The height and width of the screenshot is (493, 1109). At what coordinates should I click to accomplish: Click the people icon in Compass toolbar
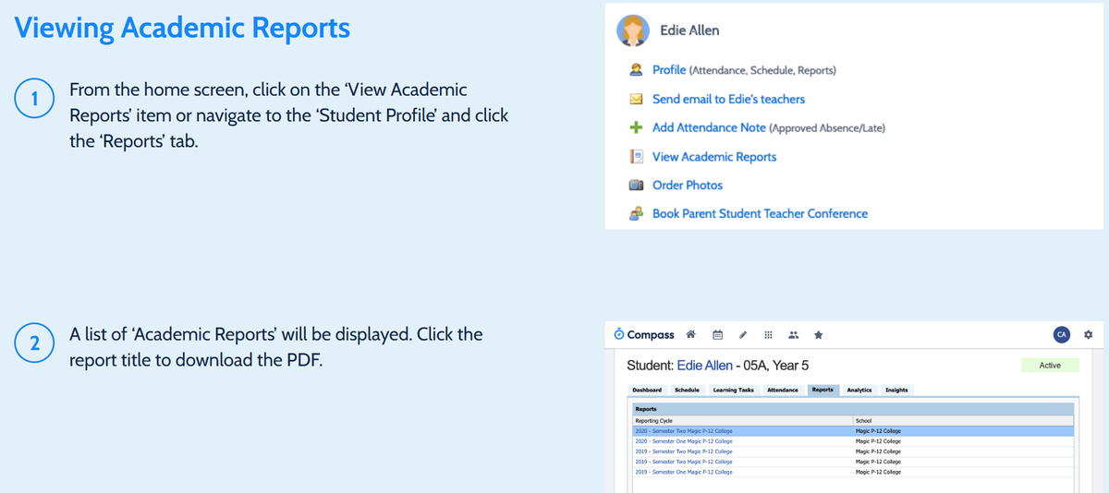[x=793, y=335]
